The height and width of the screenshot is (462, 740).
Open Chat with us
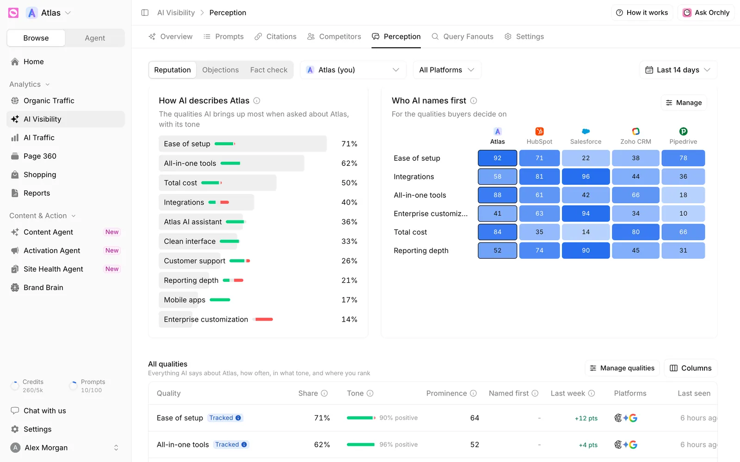[x=66, y=411]
